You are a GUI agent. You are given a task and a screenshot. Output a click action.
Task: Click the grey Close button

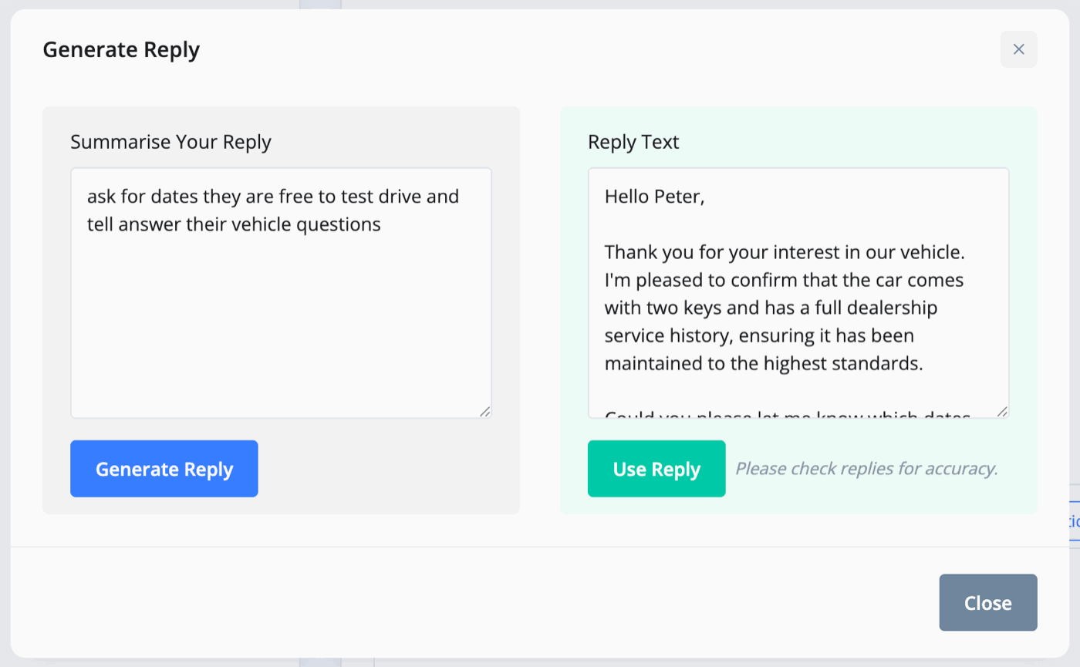[x=988, y=602]
